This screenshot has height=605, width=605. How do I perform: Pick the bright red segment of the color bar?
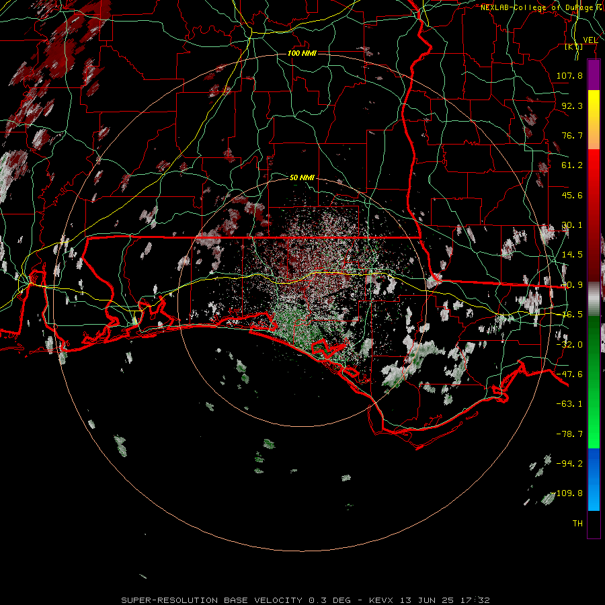[594, 166]
